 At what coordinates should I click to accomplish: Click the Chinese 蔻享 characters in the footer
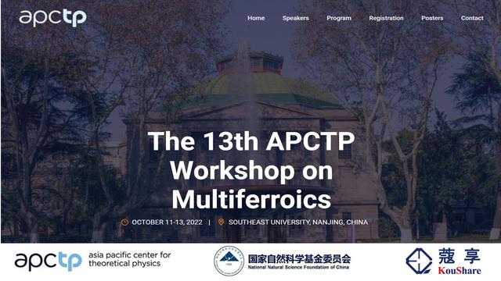click(460, 256)
